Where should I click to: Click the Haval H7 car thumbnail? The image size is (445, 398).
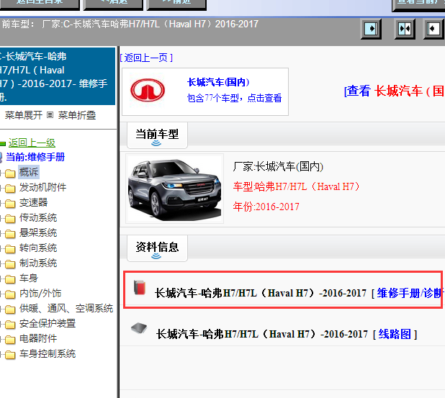click(x=174, y=189)
